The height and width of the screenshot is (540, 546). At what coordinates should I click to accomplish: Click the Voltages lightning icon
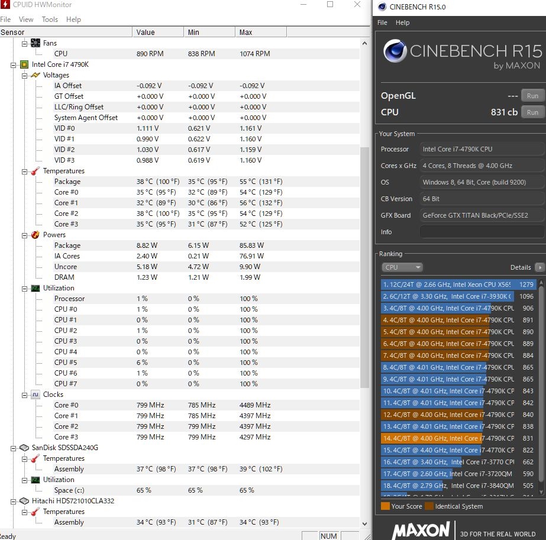click(35, 75)
